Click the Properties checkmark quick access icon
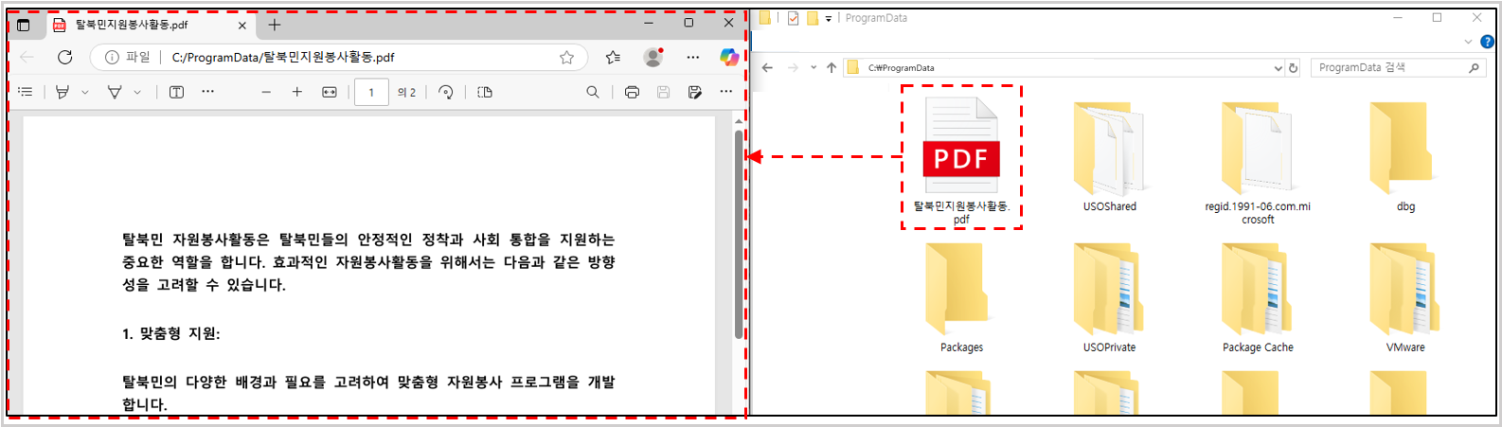1502x427 pixels. 793,18
